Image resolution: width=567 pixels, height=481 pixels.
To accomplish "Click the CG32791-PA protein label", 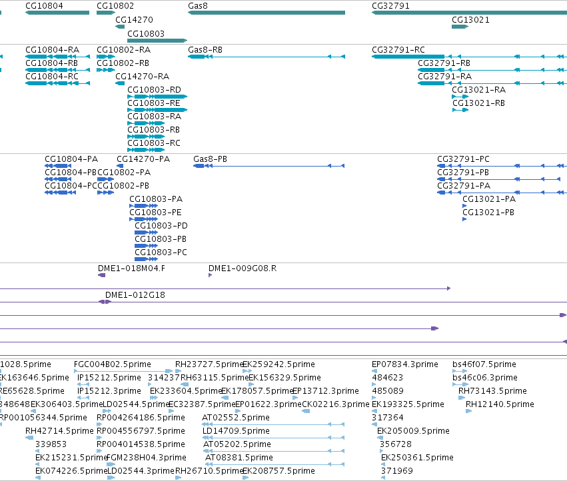I will click(x=464, y=186).
